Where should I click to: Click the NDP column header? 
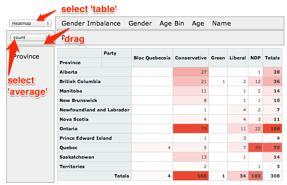pyautogui.click(x=255, y=58)
